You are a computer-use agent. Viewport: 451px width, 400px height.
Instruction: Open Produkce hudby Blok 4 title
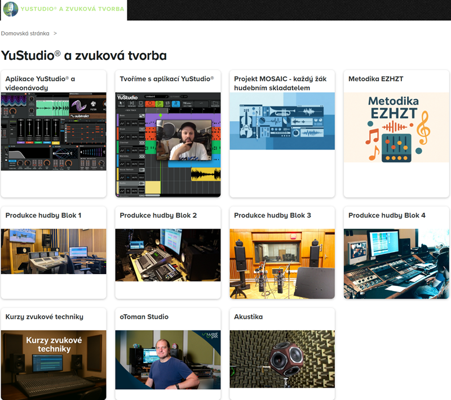click(387, 216)
